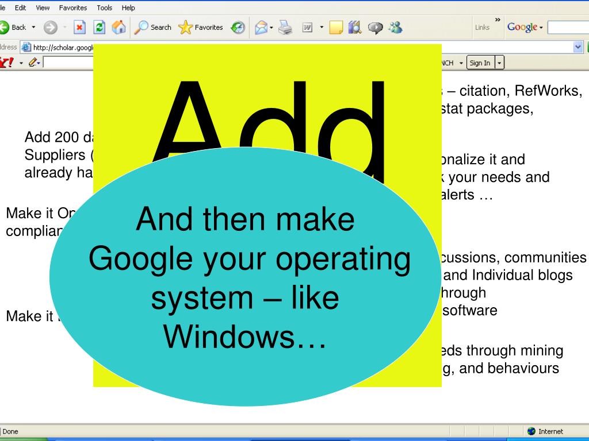Image resolution: width=589 pixels, height=441 pixels.
Task: Open the Help menu
Action: [128, 7]
